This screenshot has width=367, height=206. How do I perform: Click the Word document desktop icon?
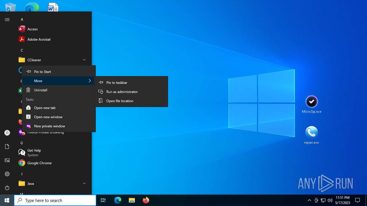coord(53,7)
